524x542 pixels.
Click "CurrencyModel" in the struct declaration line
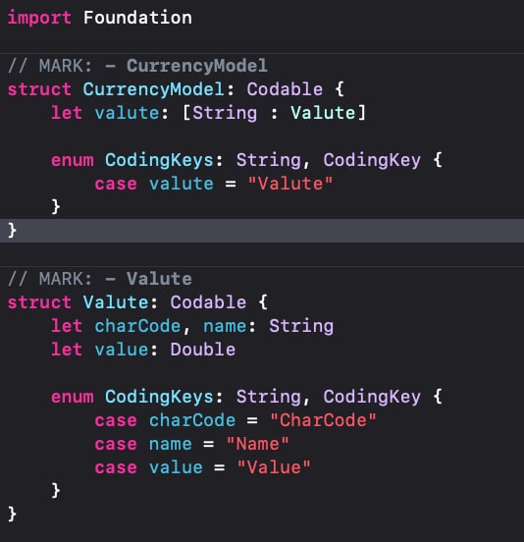[x=153, y=89]
